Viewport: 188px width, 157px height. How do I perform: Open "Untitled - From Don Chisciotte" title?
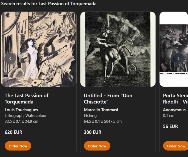[x=108, y=98]
